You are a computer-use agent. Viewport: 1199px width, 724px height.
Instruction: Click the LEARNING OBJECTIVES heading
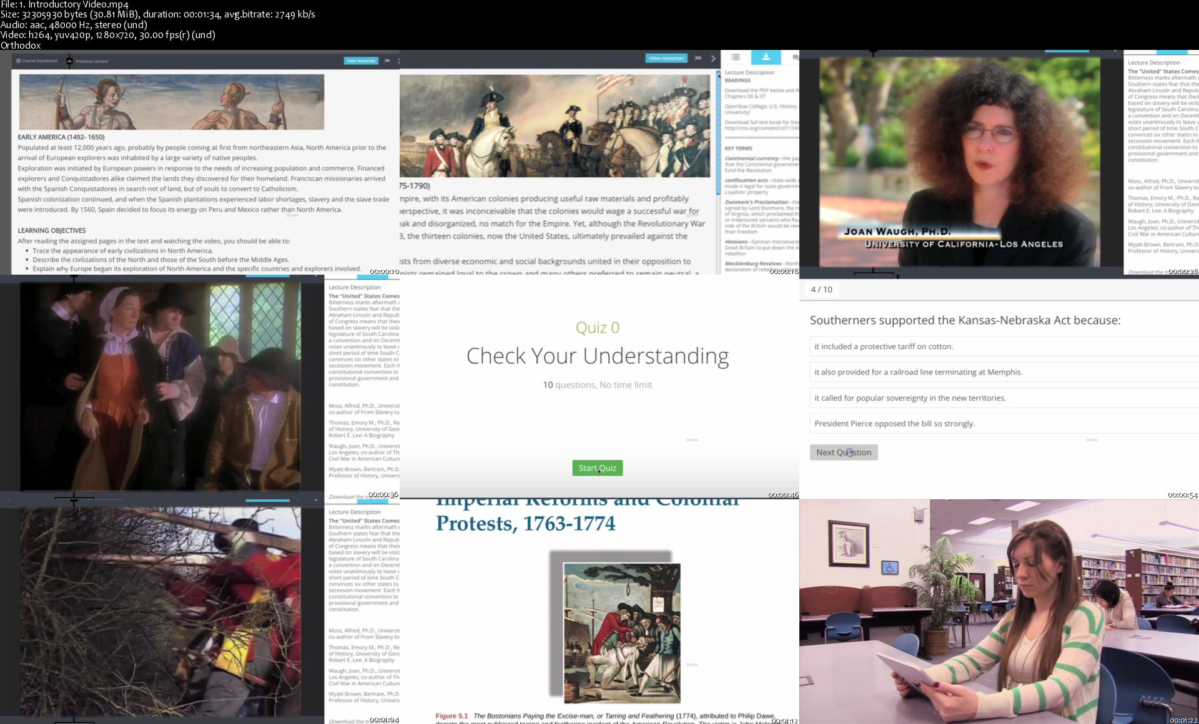[52, 230]
